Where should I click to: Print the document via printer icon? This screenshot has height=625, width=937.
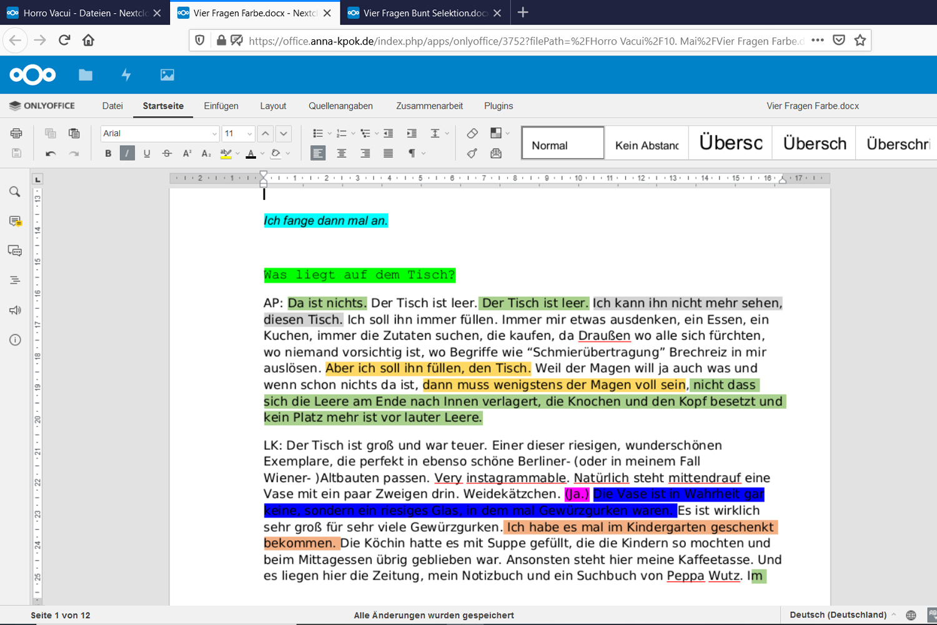(x=16, y=133)
